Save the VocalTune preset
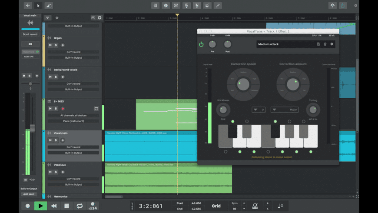This screenshot has height=213, width=378. (x=318, y=44)
